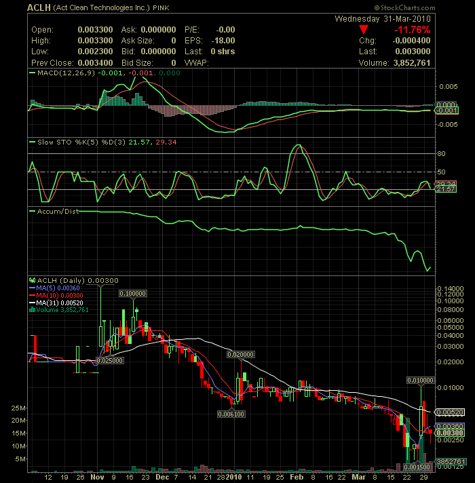This screenshot has width=475, height=483.
Task: Click the Mar label on the date axis
Action: point(358,477)
